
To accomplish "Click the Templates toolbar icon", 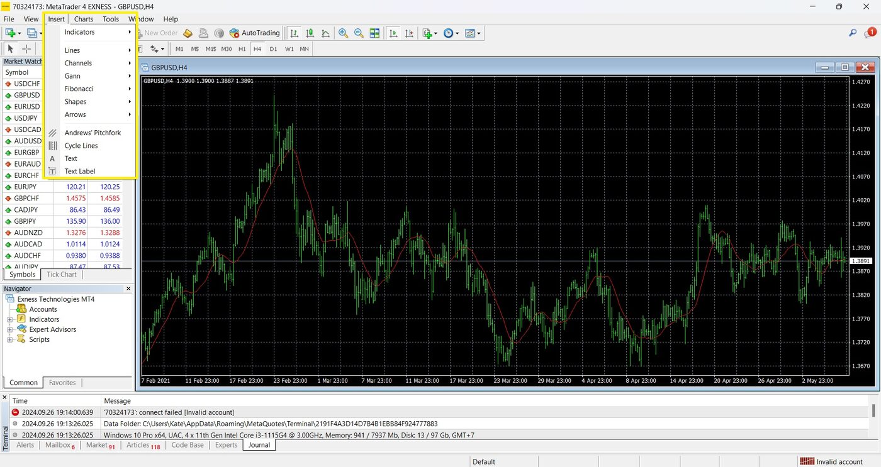I will pos(469,33).
